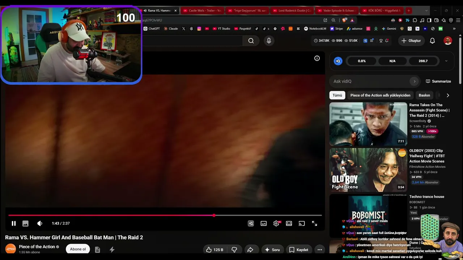Image resolution: width=463 pixels, height=260 pixels.
Task: Switch to the 'İnişe Geçiyorum' browser tab
Action: pos(247,10)
